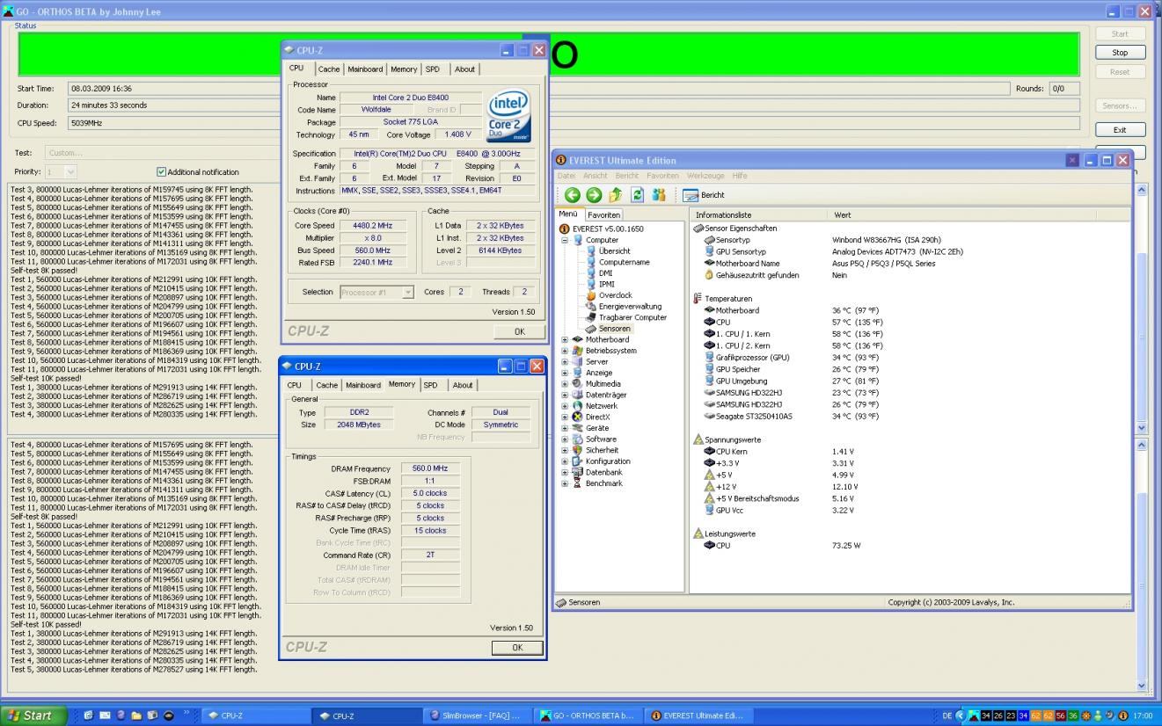Open the Windows Start button
The height and width of the screenshot is (726, 1162).
click(x=33, y=715)
